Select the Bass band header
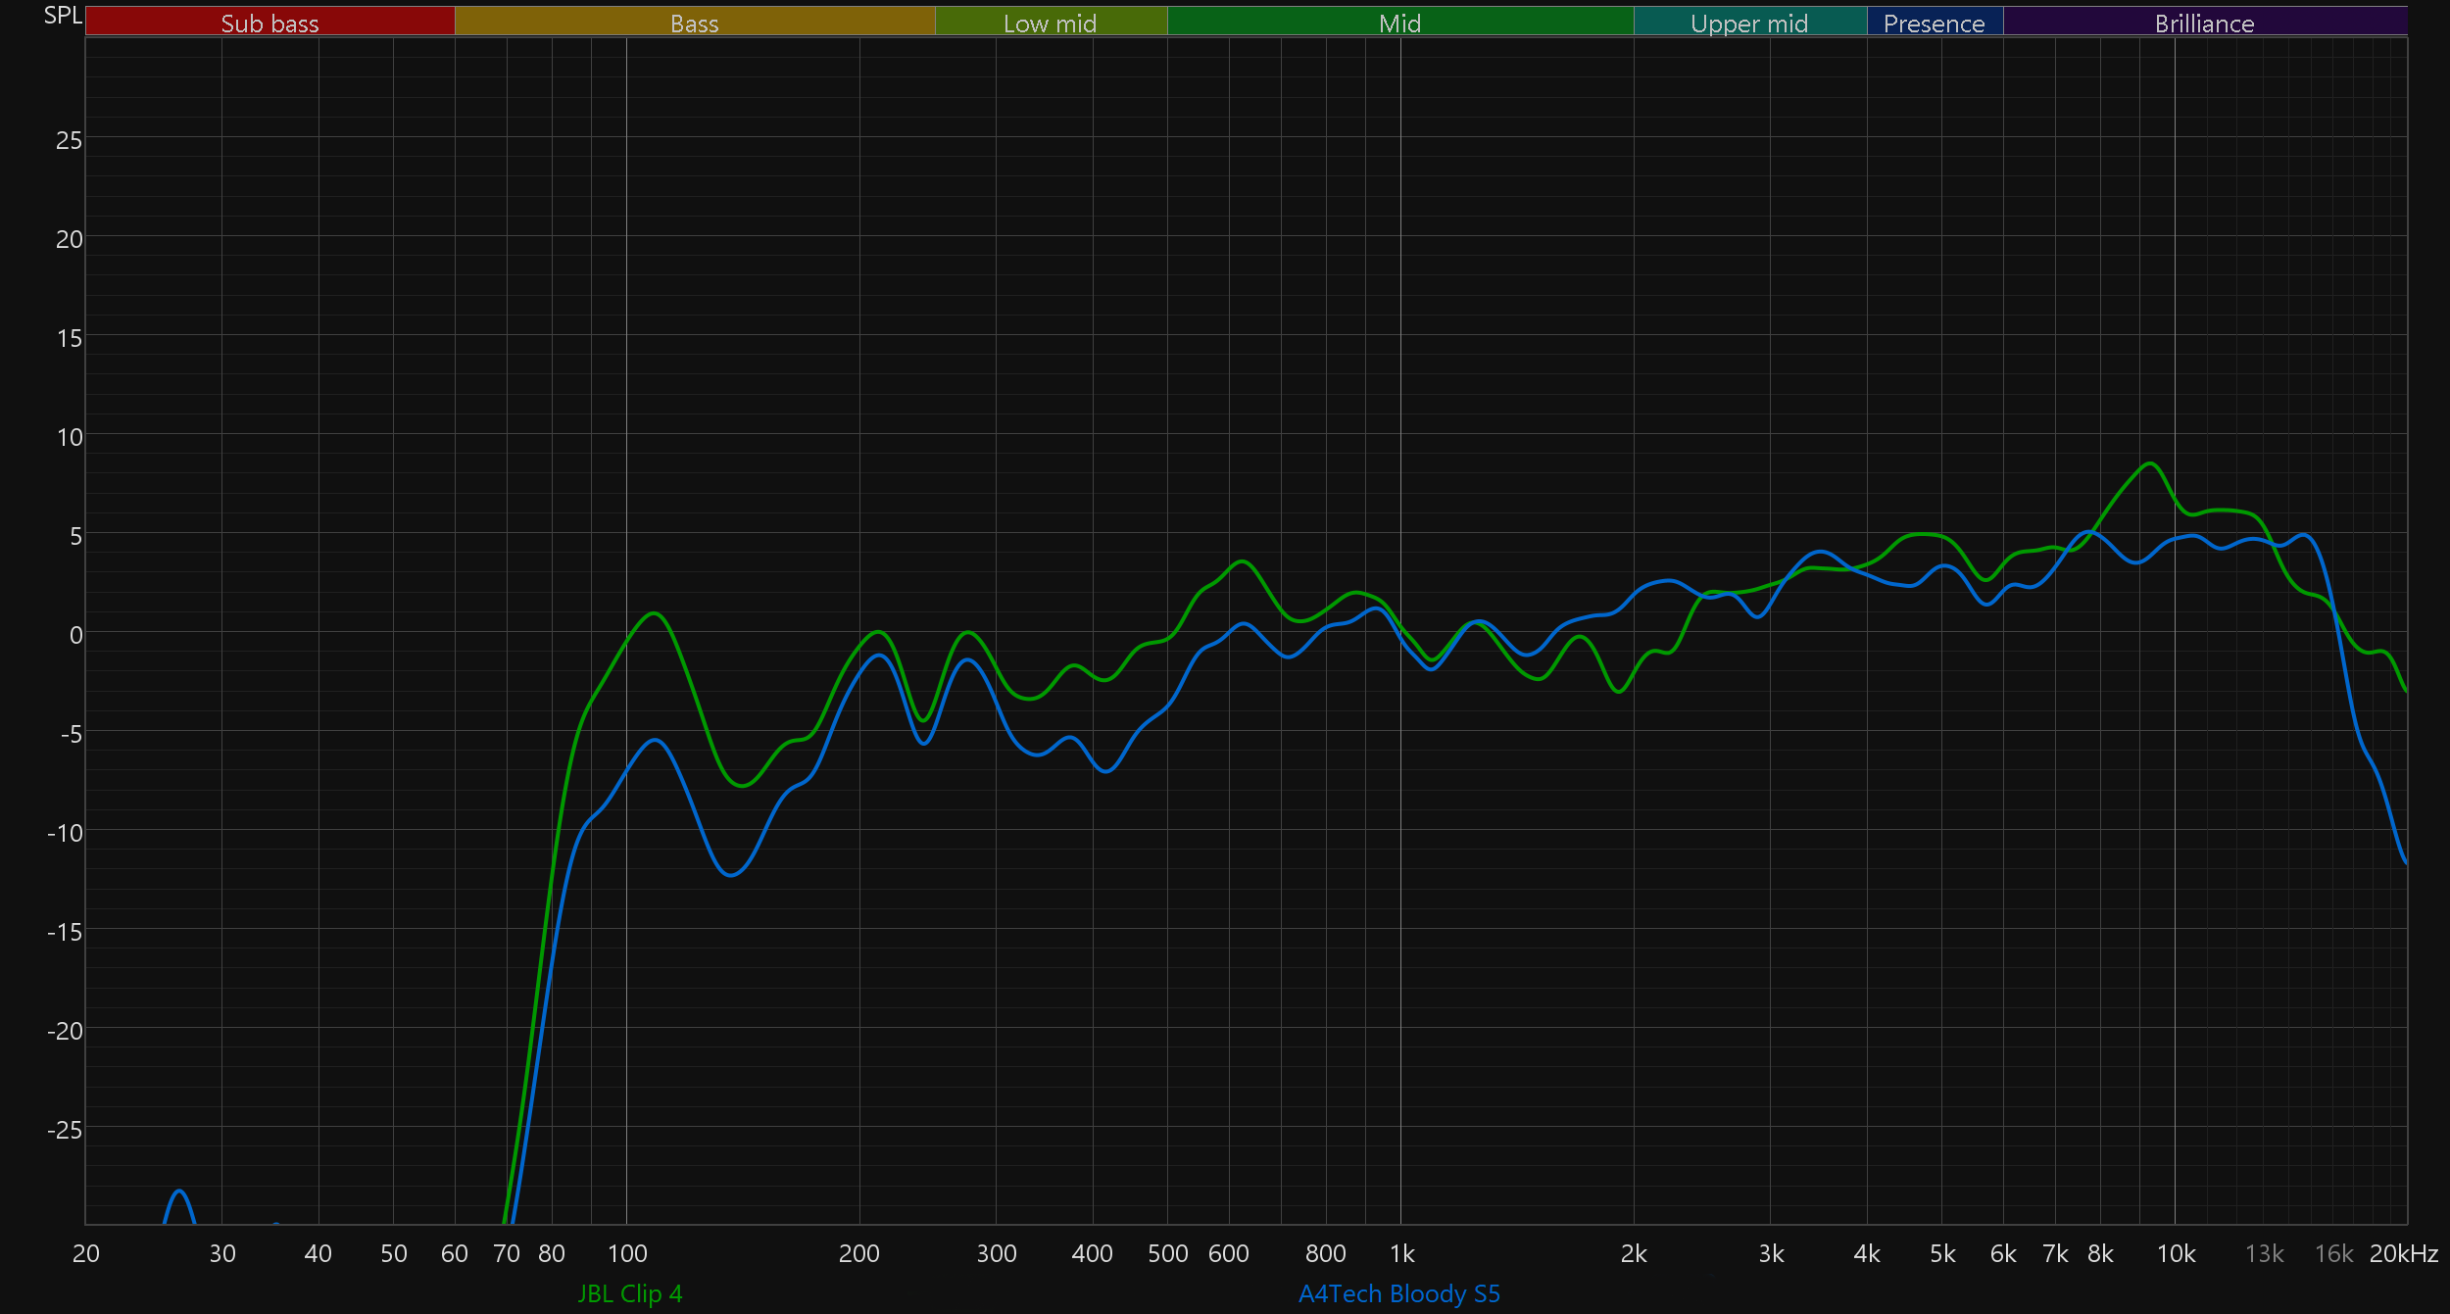 click(694, 23)
